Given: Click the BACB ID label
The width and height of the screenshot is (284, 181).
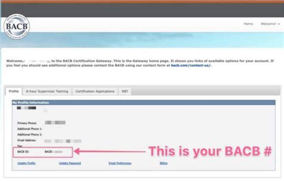Looking at the screenshot, I should 23,152.
